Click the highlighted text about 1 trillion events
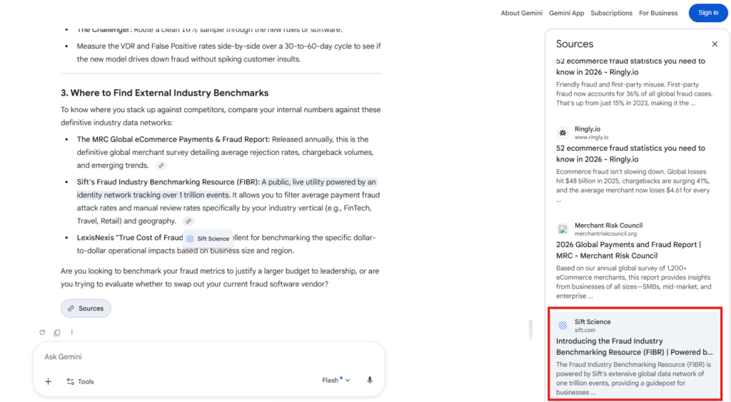Screen dimensions: 731x402 [x=226, y=189]
